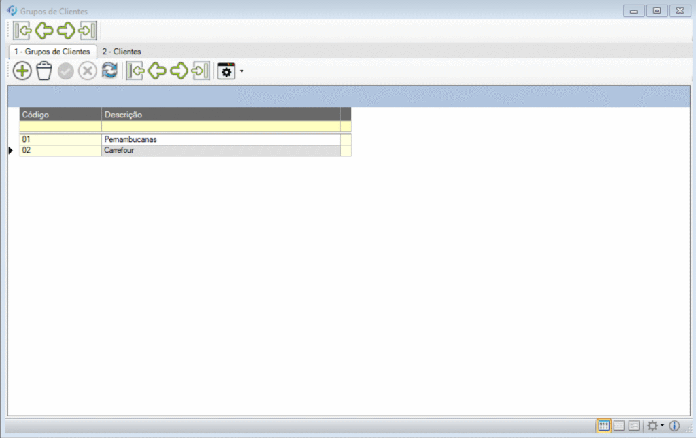Sort by the Código column header
This screenshot has height=438, width=696.
click(x=60, y=114)
